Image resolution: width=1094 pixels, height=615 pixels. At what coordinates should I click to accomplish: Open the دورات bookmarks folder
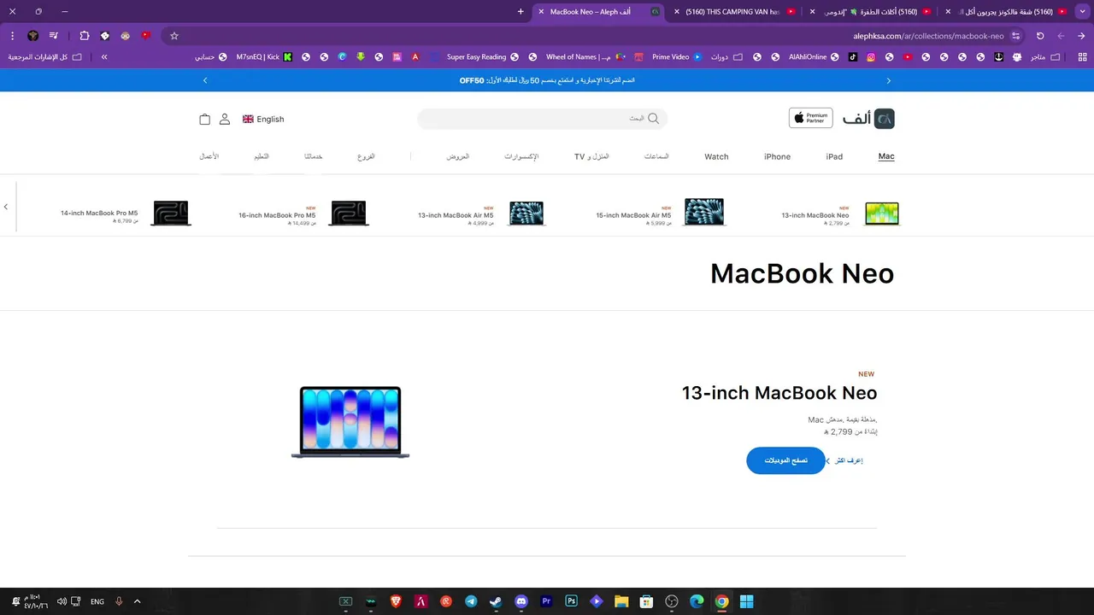click(x=726, y=57)
